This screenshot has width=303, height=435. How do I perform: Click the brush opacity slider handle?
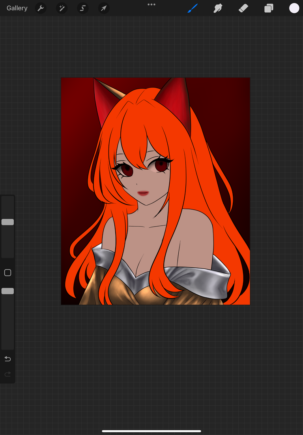(x=8, y=291)
